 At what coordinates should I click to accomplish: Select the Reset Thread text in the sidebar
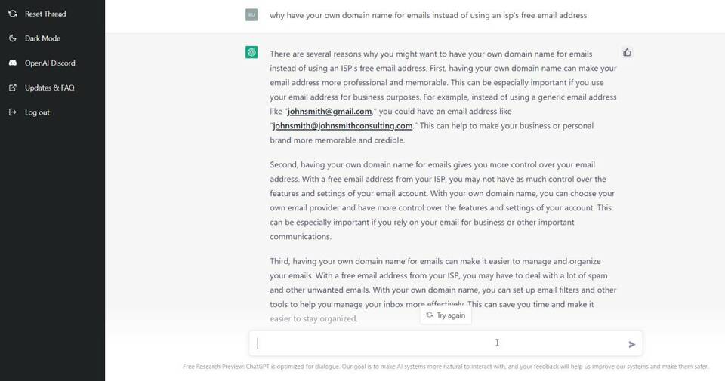pos(45,14)
